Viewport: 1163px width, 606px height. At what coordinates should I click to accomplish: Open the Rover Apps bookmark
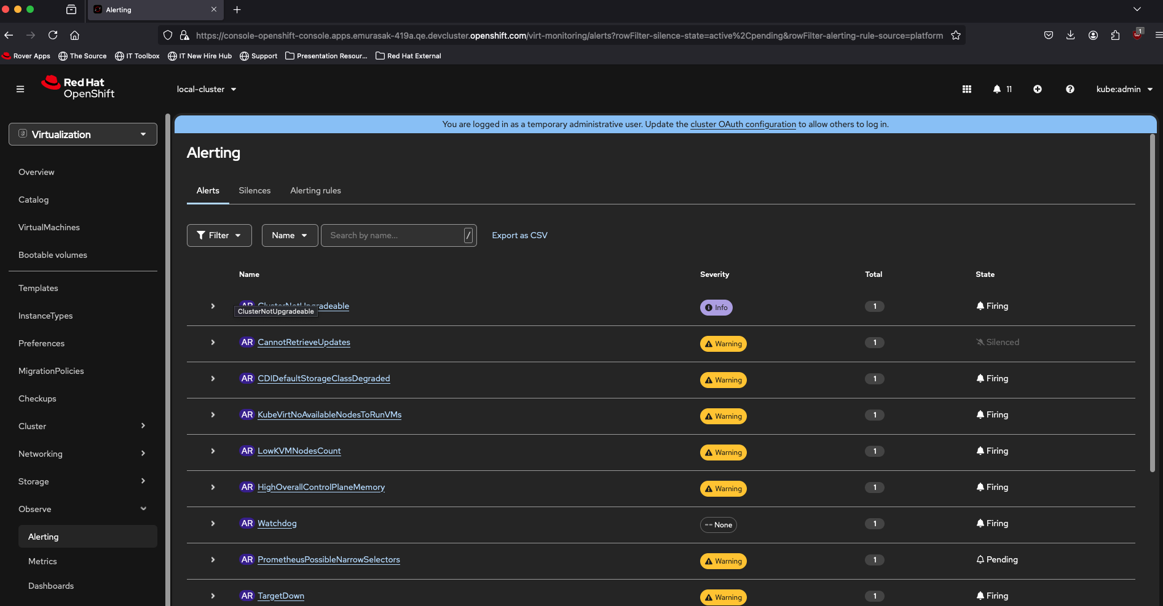point(26,56)
